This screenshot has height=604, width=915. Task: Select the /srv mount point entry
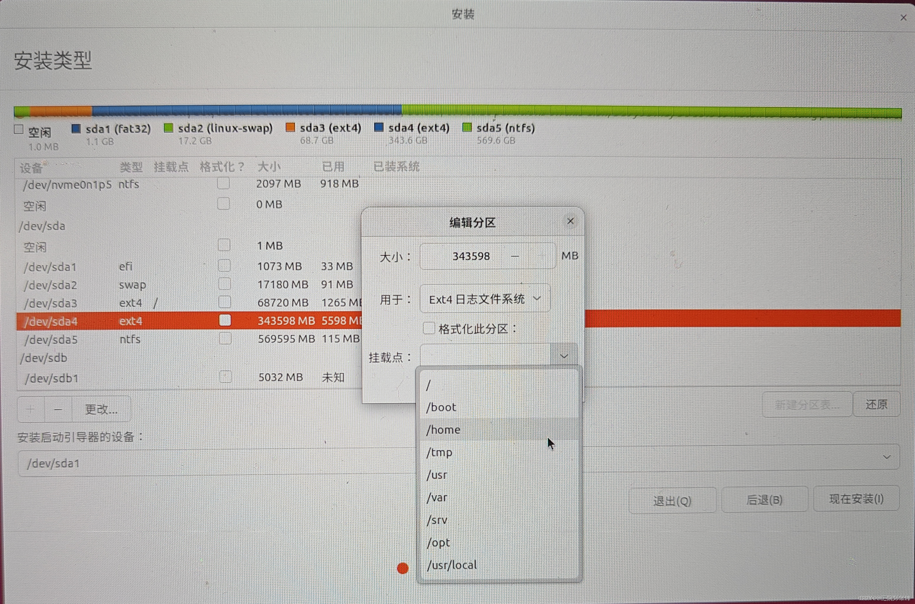click(x=499, y=520)
